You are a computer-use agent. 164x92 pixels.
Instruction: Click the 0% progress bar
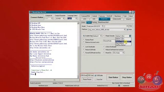click(55, 80)
